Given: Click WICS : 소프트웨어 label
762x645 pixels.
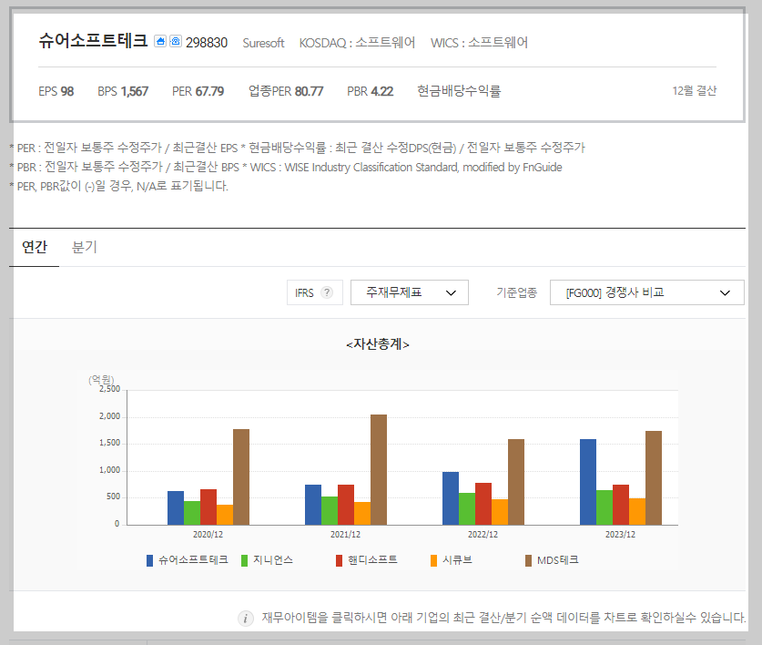Looking at the screenshot, I should (x=479, y=43).
